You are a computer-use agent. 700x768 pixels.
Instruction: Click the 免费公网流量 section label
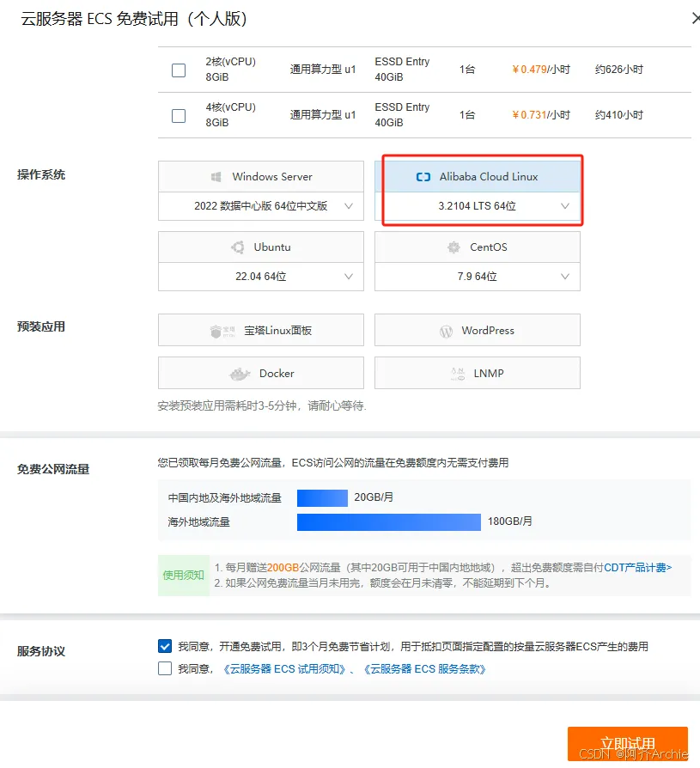53,469
